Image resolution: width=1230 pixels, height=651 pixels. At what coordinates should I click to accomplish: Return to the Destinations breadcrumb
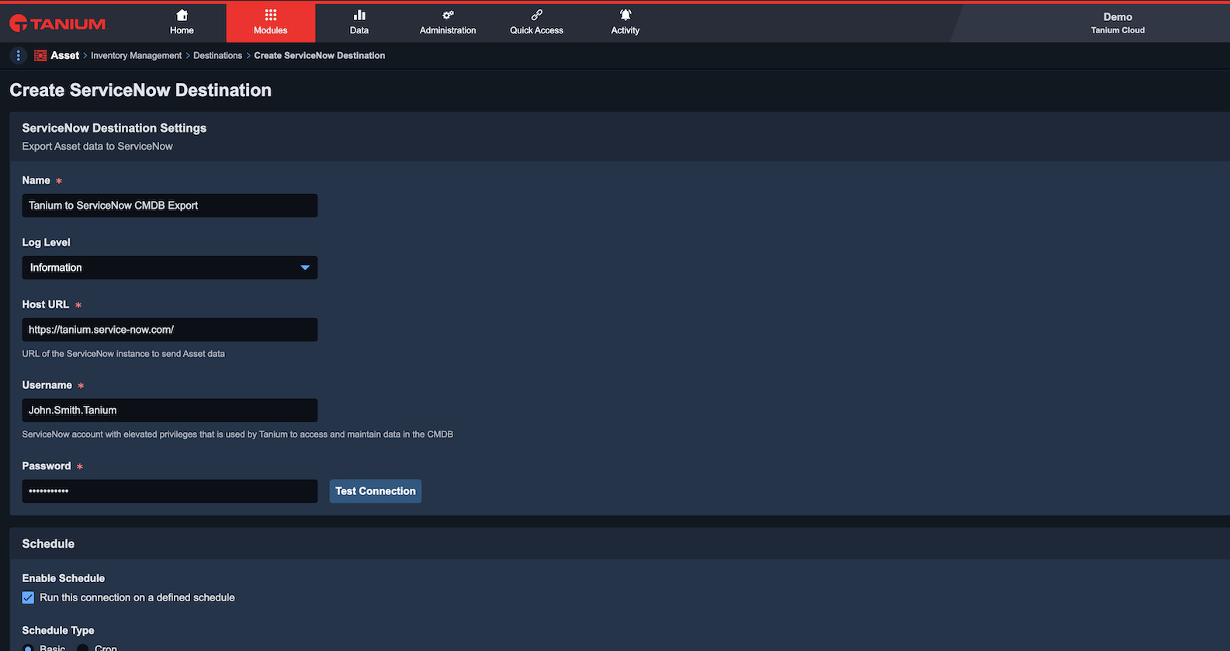[217, 56]
